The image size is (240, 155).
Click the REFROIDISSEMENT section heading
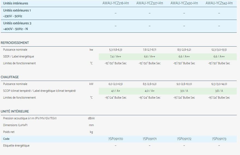click(x=15, y=43)
